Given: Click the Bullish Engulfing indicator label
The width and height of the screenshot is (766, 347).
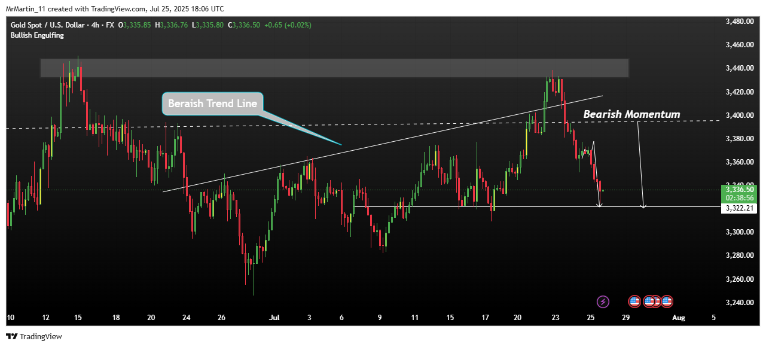Looking at the screenshot, I should [x=37, y=35].
